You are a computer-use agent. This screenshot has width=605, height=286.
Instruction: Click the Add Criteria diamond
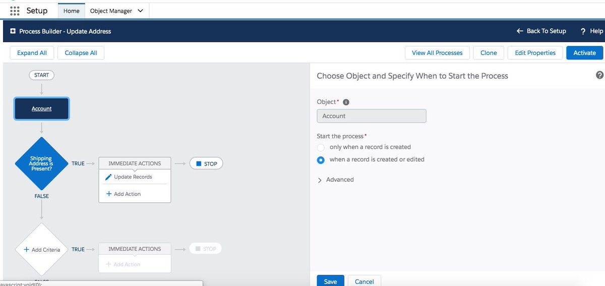[41, 250]
